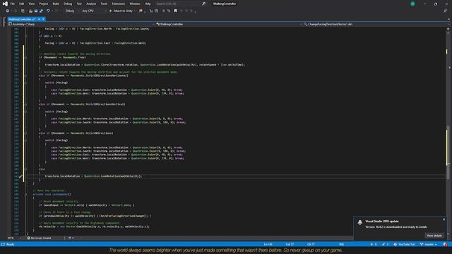Open the Test menu

[x=79, y=4]
